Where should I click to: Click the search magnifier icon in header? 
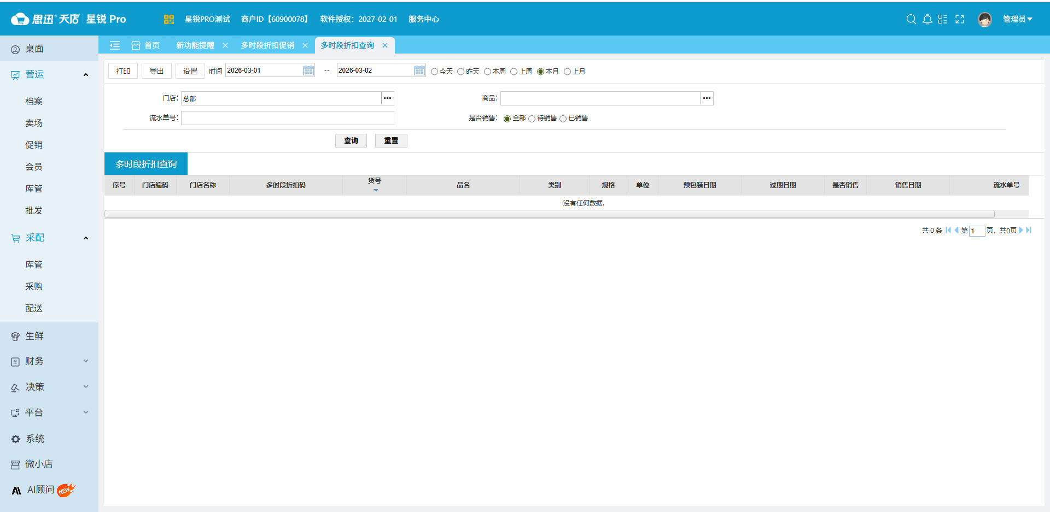(x=911, y=19)
